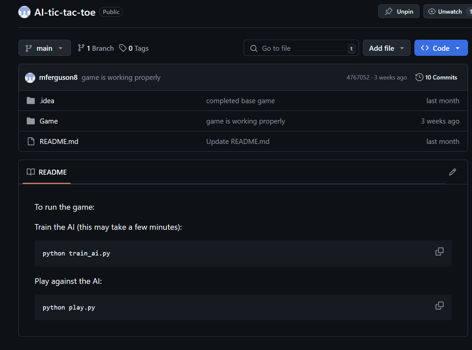This screenshot has width=472, height=350.
Task: Copy the python train_ai.py command
Action: (439, 251)
